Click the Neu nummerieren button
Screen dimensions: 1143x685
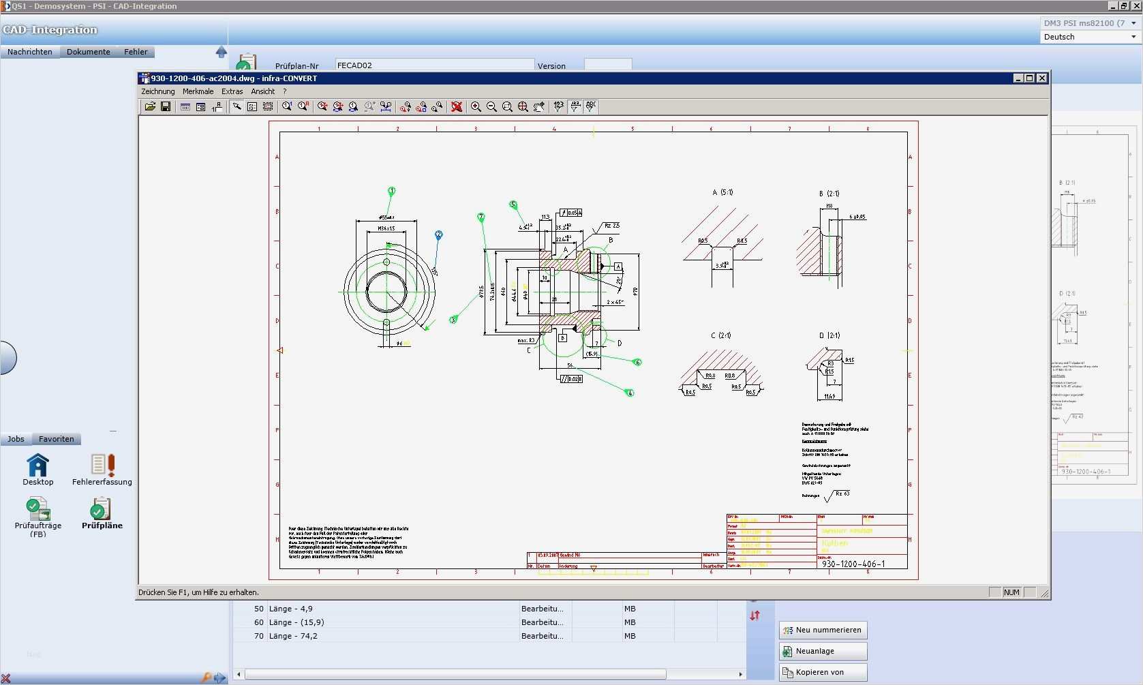pos(823,630)
